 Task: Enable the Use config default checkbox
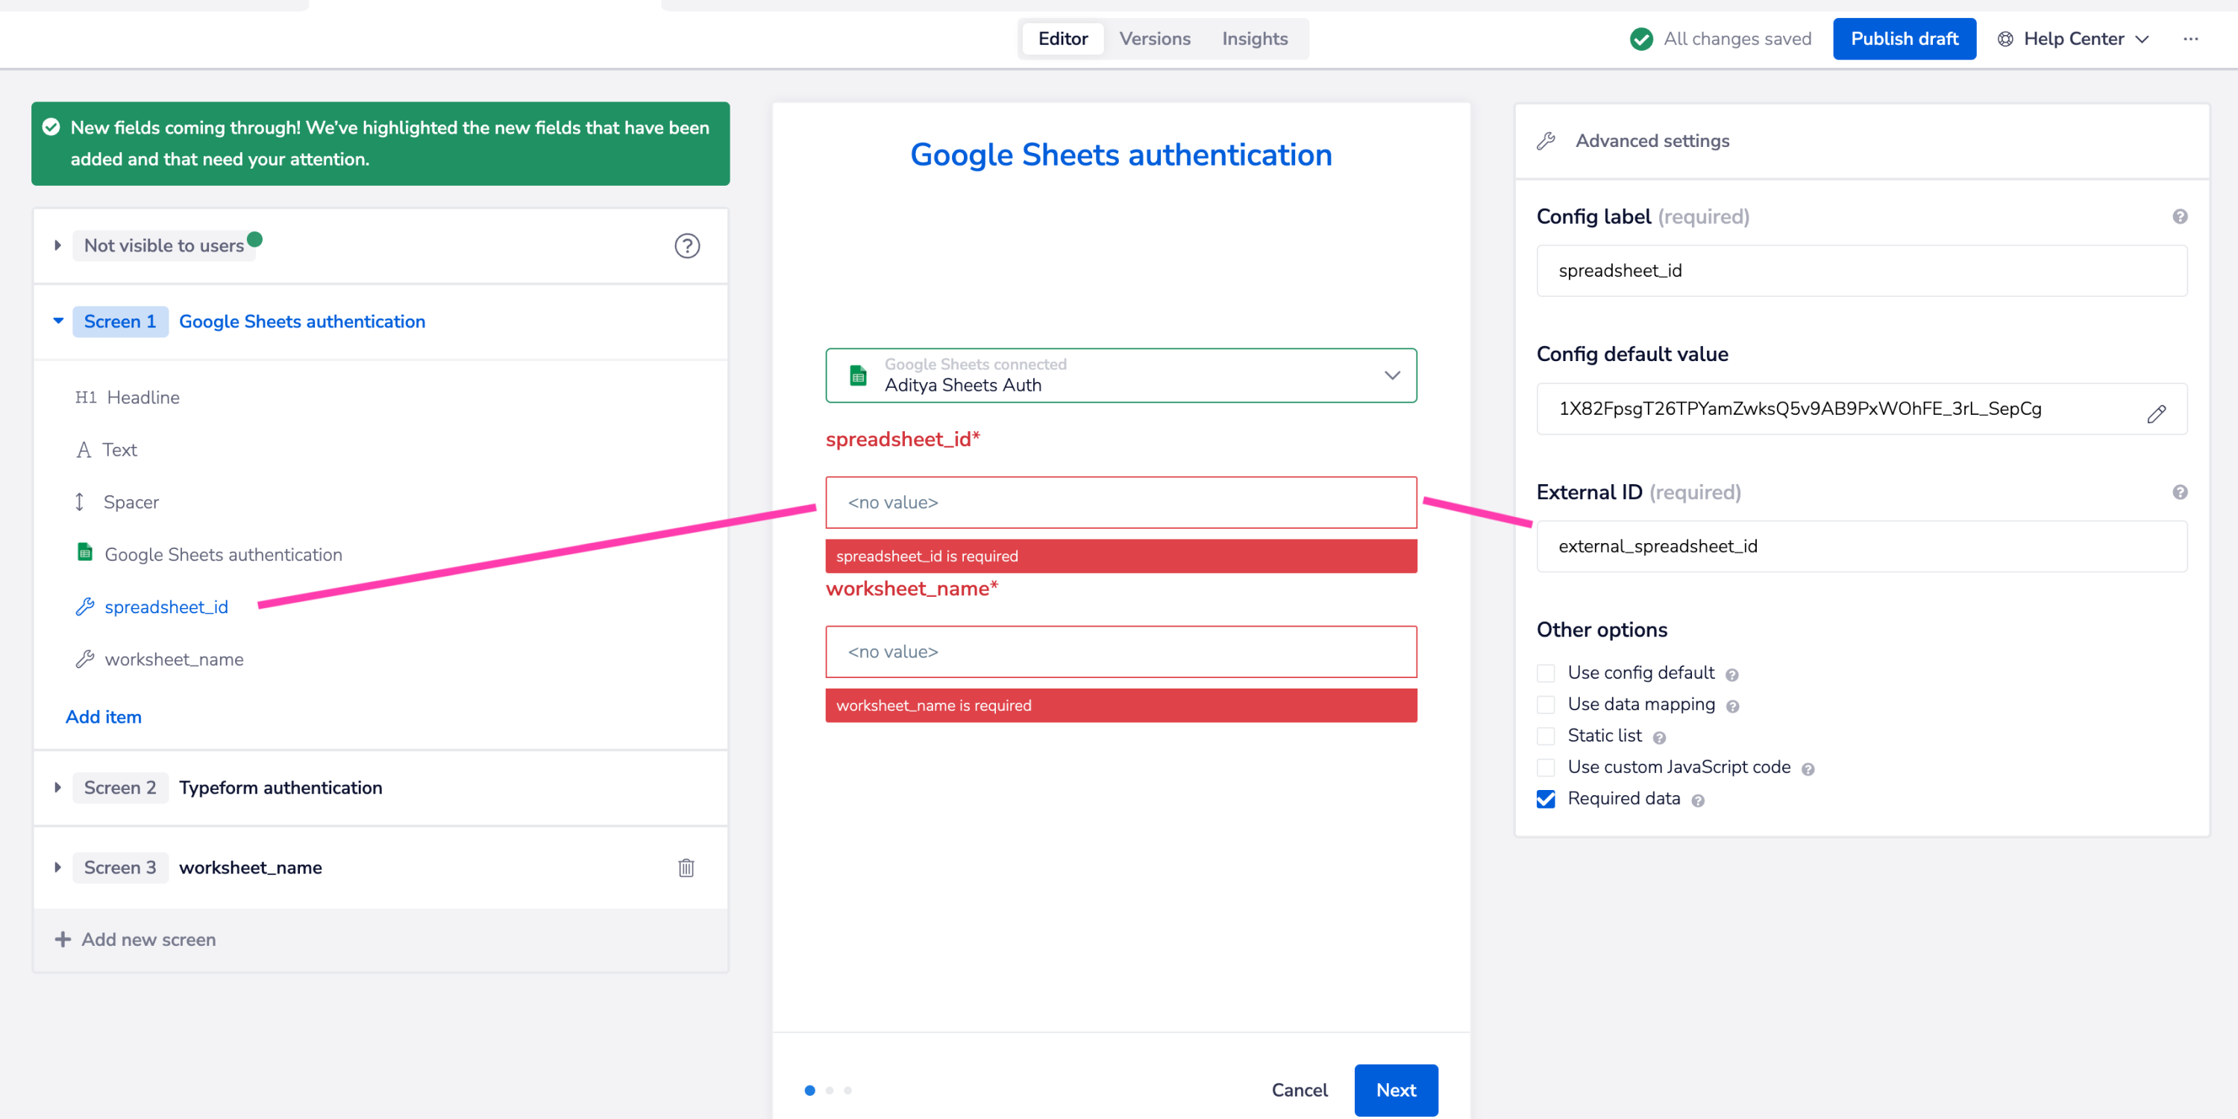pyautogui.click(x=1545, y=674)
